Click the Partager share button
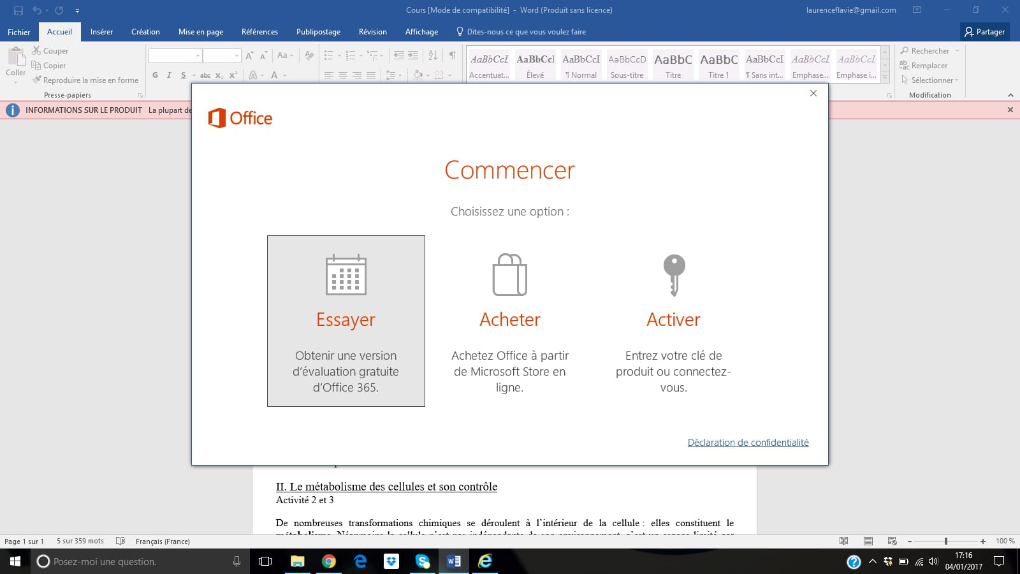The image size is (1020, 574). 984,32
